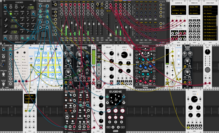Click the VEL port on MIDI-CV

[198, 22]
